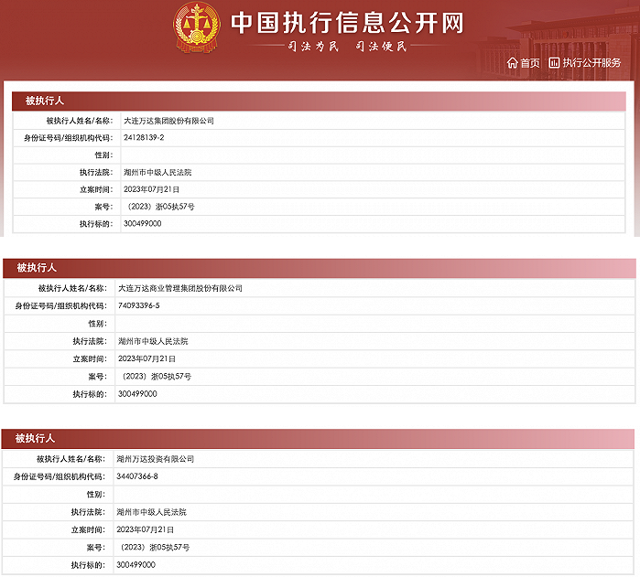Click the name 大连万达商业管理集团股份有限公司

180,288
